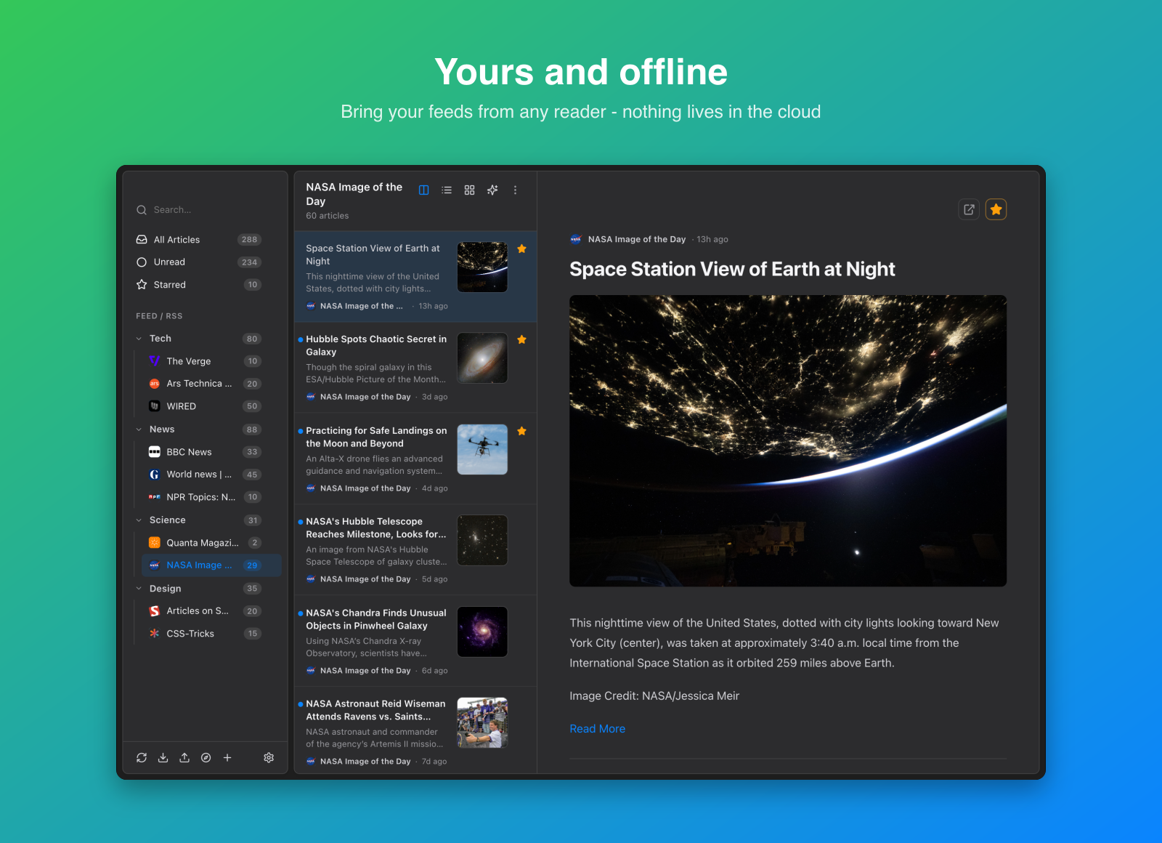Switch to grid view icon

pyautogui.click(x=470, y=190)
